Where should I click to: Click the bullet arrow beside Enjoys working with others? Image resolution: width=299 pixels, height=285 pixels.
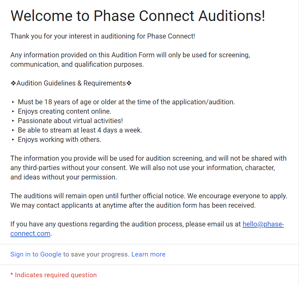[x=13, y=140]
